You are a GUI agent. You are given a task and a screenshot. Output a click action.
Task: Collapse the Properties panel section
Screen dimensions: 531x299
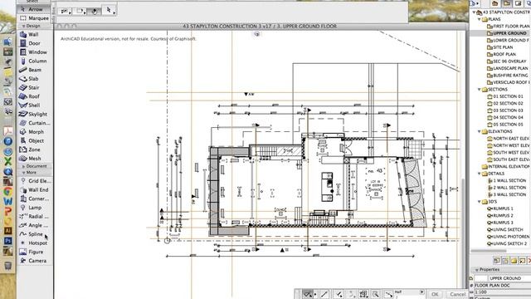(x=477, y=269)
